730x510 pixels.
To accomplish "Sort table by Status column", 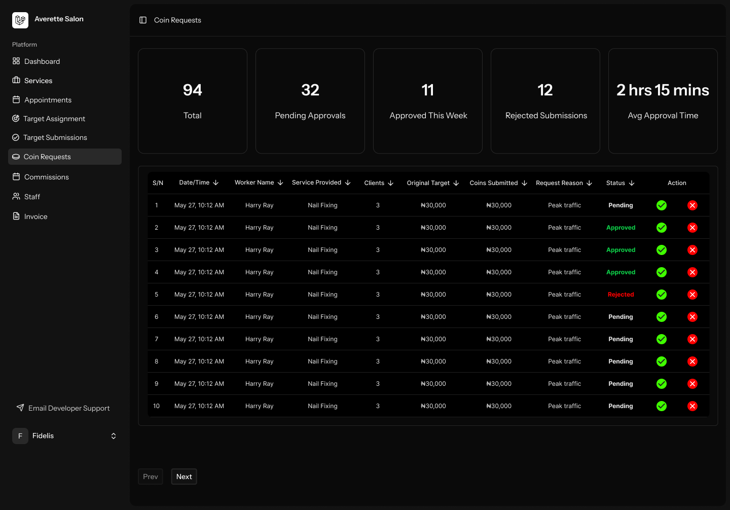I will point(620,183).
